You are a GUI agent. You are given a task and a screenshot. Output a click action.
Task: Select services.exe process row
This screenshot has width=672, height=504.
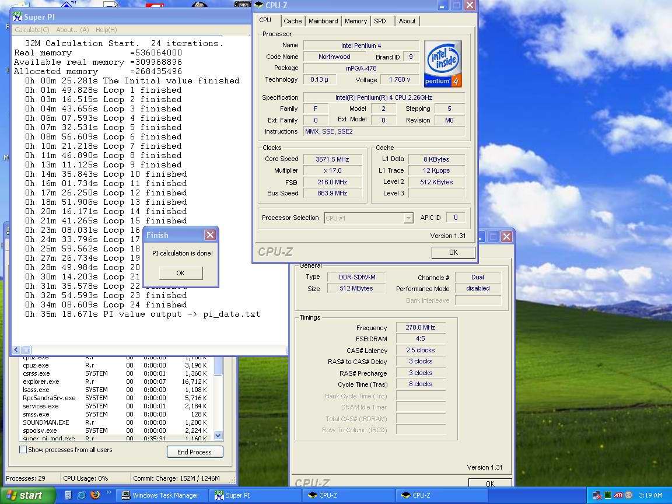[x=115, y=406]
